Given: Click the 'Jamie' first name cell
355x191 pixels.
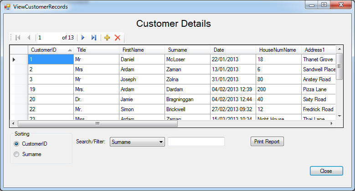Looking at the screenshot, I should 142,99.
